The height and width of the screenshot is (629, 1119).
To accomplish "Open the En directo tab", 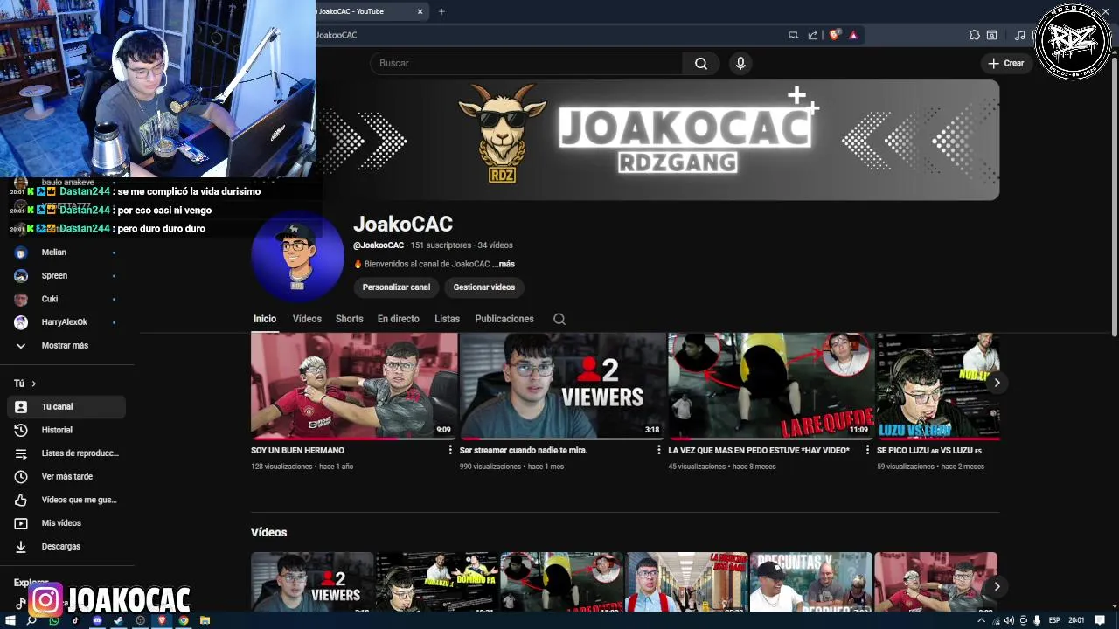I will pyautogui.click(x=399, y=319).
